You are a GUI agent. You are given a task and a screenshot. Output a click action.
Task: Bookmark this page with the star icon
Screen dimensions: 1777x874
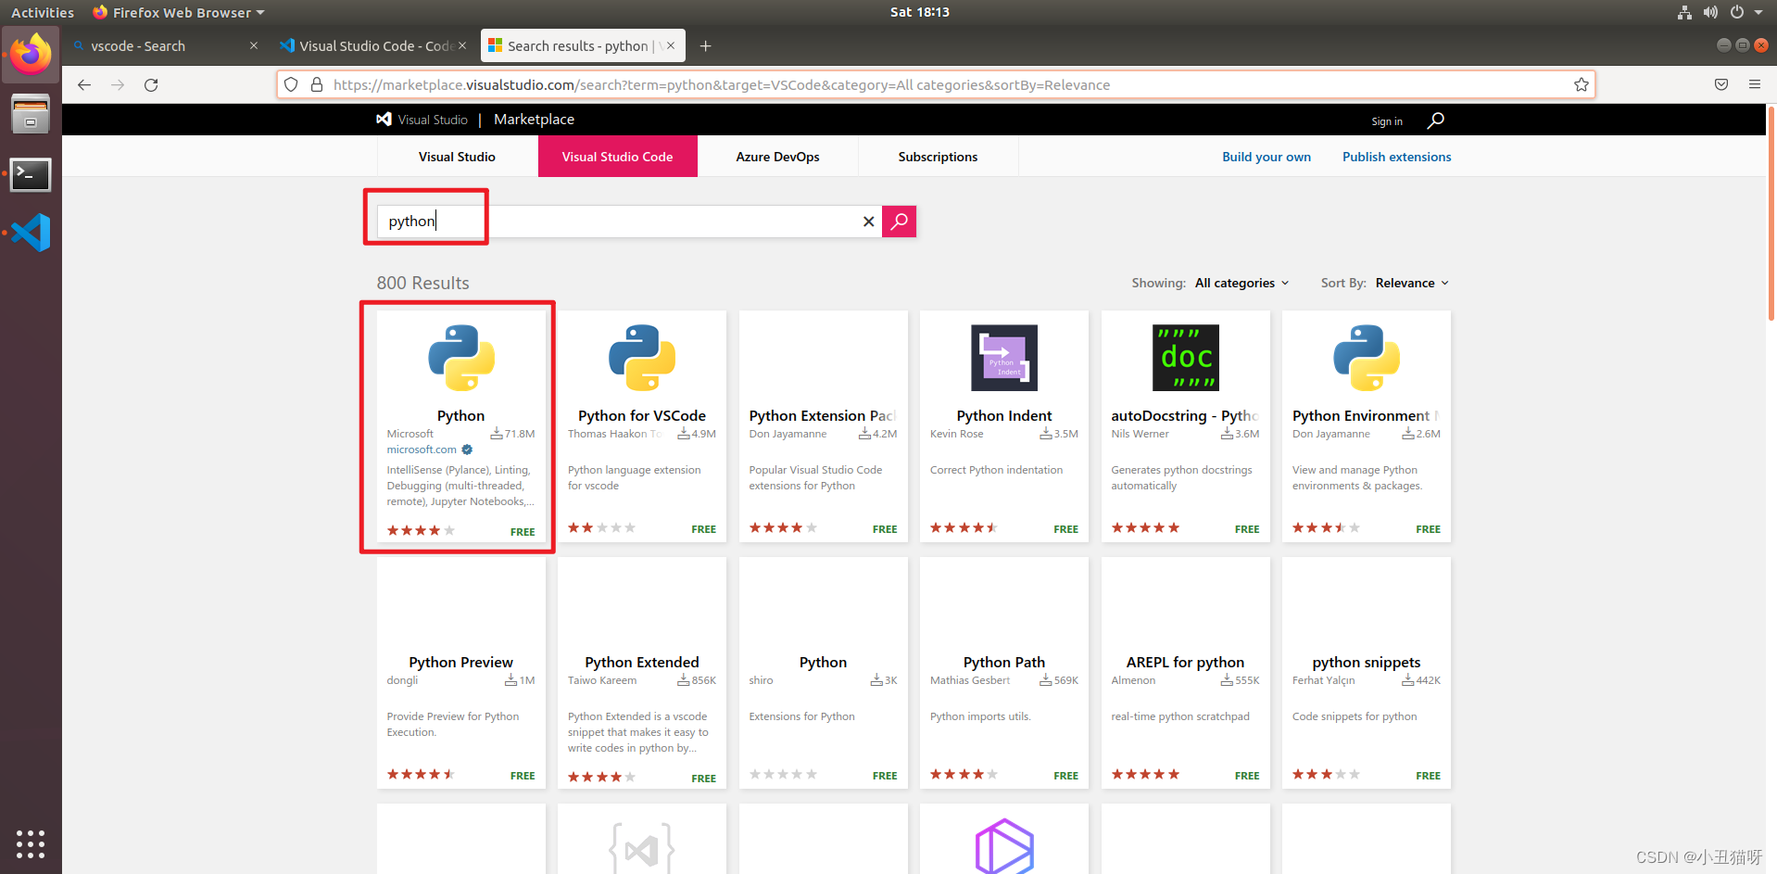[1581, 84]
